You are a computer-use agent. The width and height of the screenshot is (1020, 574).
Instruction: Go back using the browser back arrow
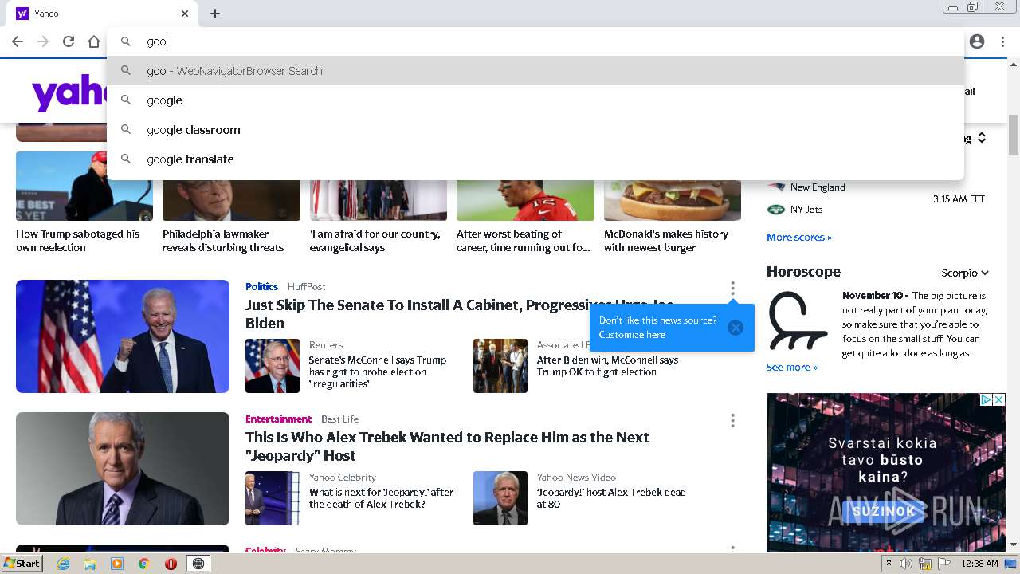tap(18, 41)
